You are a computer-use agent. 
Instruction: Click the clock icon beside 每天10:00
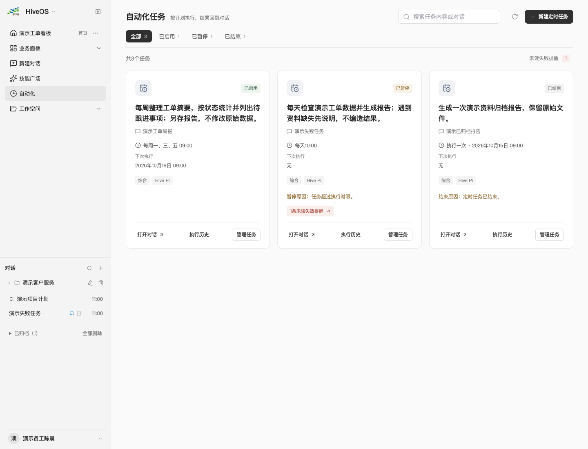290,145
